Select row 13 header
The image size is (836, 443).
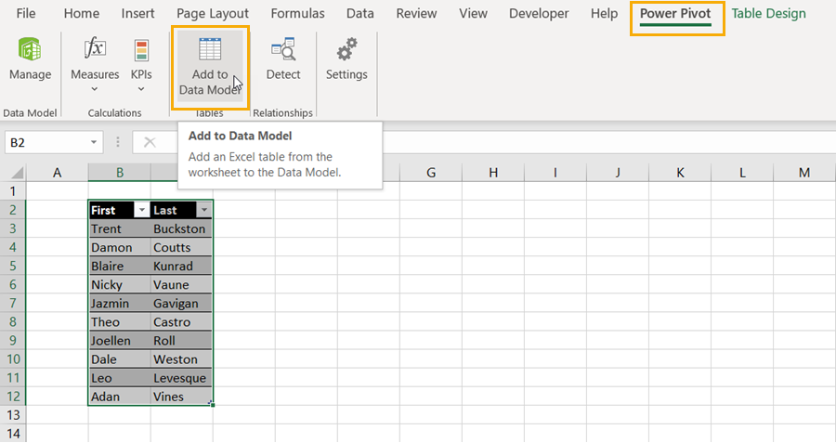tap(13, 415)
